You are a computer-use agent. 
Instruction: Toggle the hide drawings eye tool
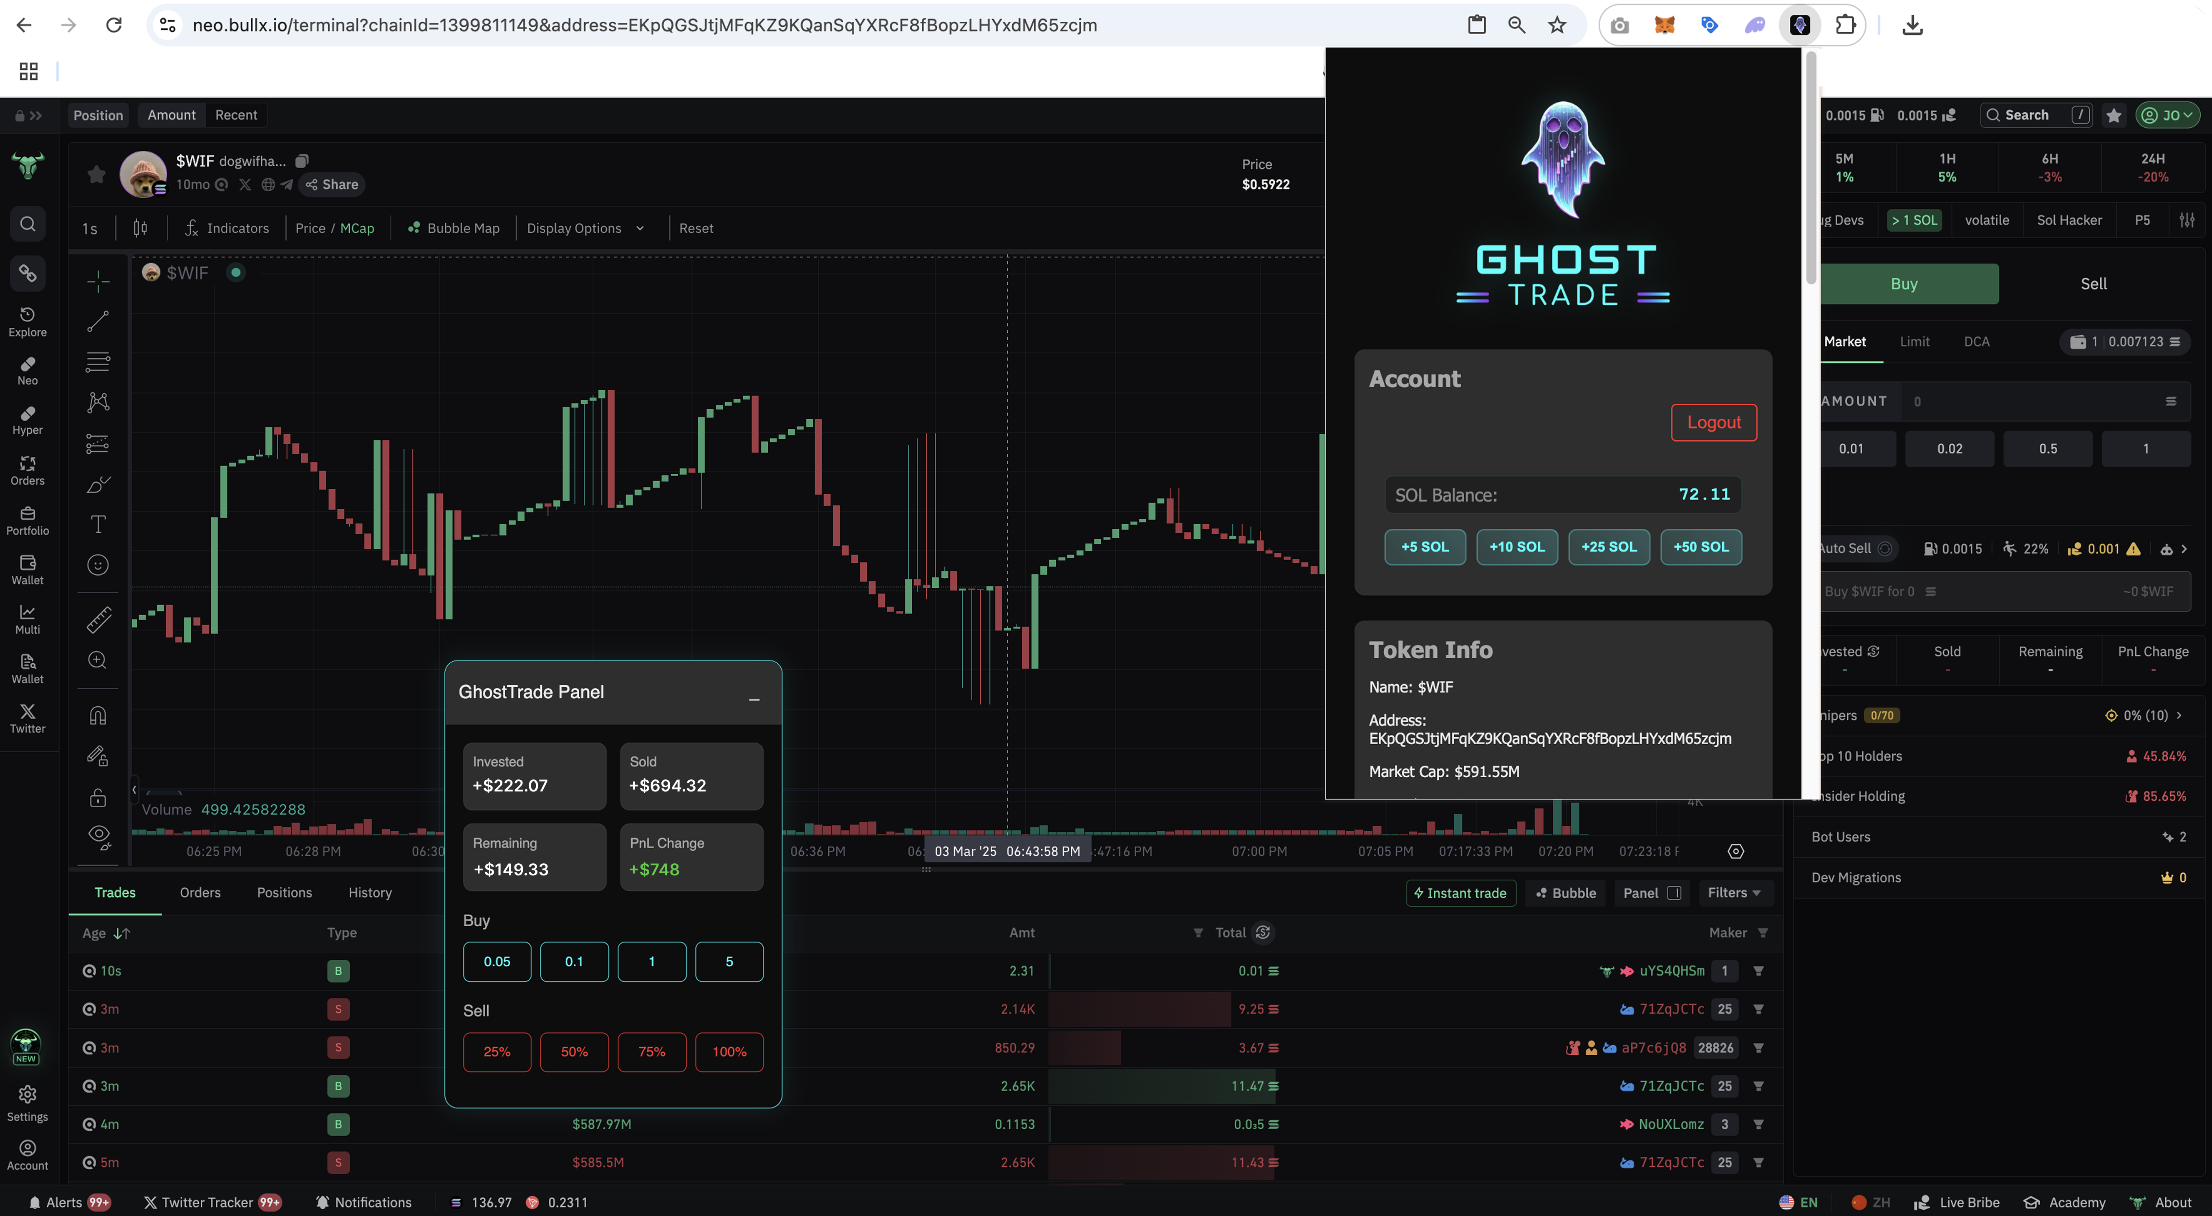coord(99,837)
